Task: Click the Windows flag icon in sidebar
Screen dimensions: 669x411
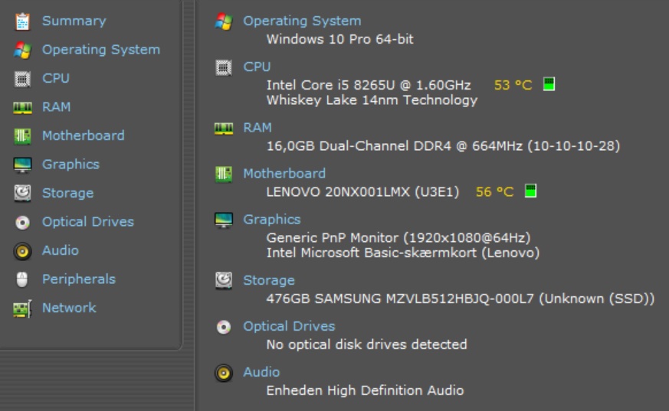Action: point(22,50)
